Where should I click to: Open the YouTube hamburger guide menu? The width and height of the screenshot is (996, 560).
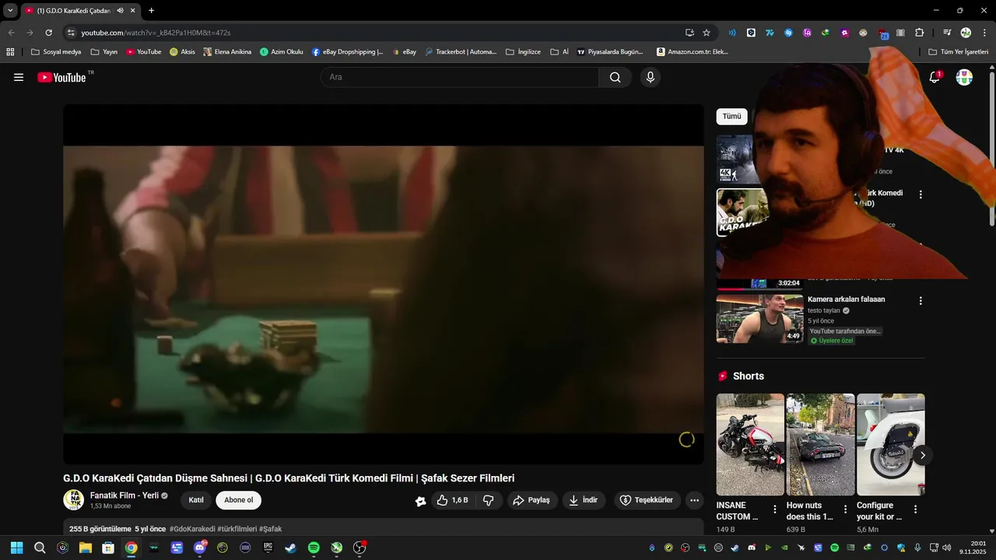[19, 77]
